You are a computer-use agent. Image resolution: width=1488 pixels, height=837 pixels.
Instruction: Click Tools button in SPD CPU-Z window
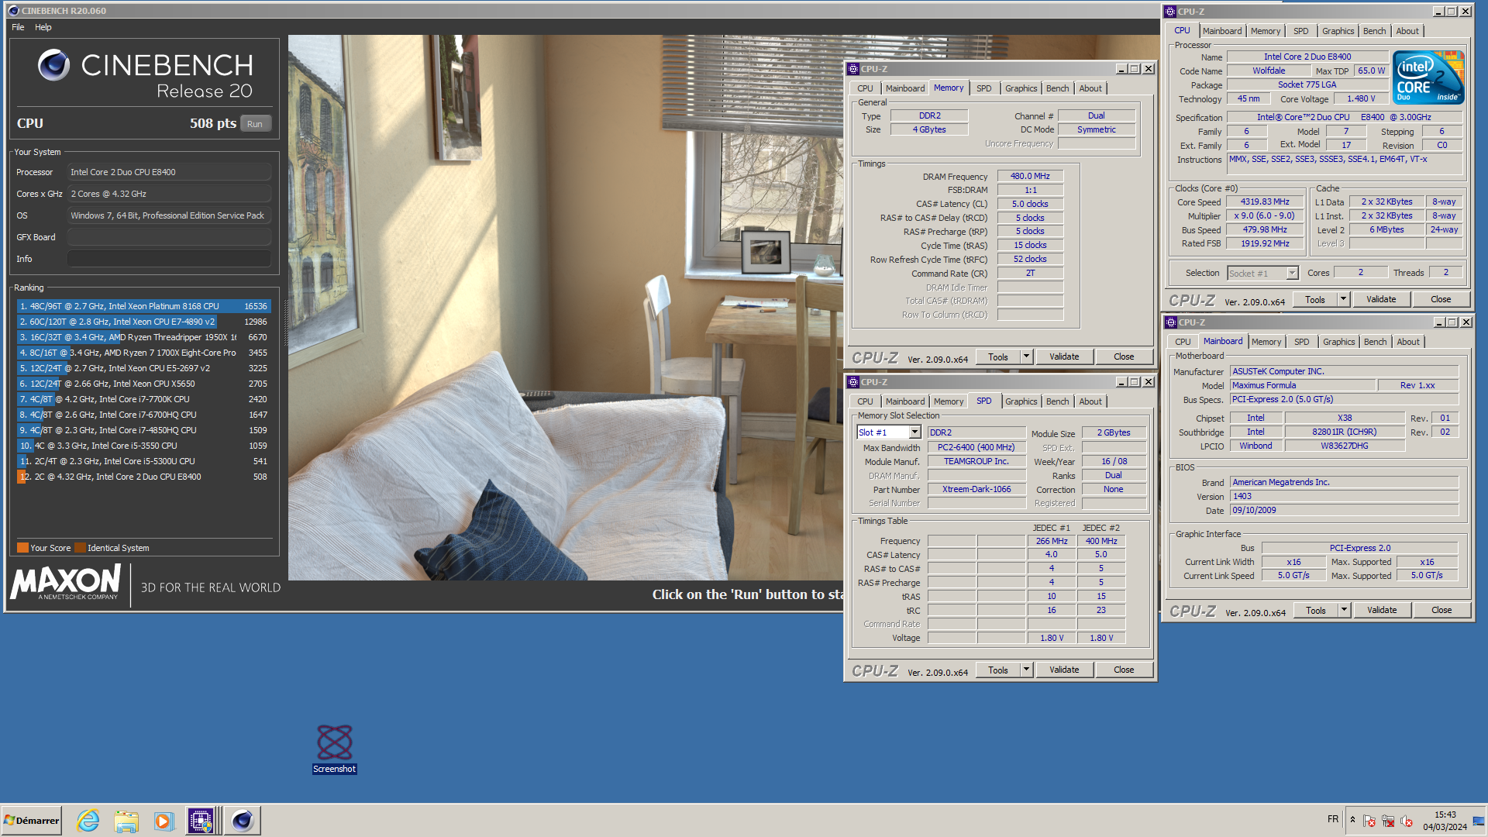click(x=998, y=670)
